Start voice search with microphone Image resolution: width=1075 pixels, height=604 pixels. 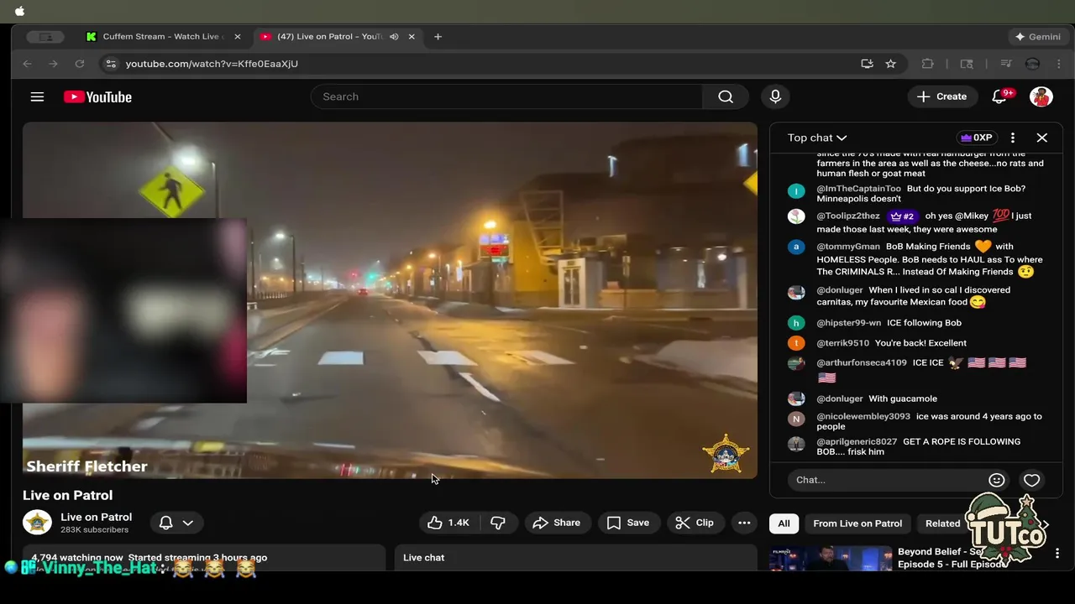[775, 96]
